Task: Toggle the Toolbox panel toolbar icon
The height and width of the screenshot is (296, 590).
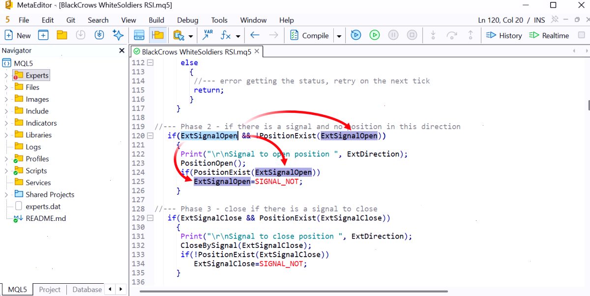Action: click(x=139, y=35)
